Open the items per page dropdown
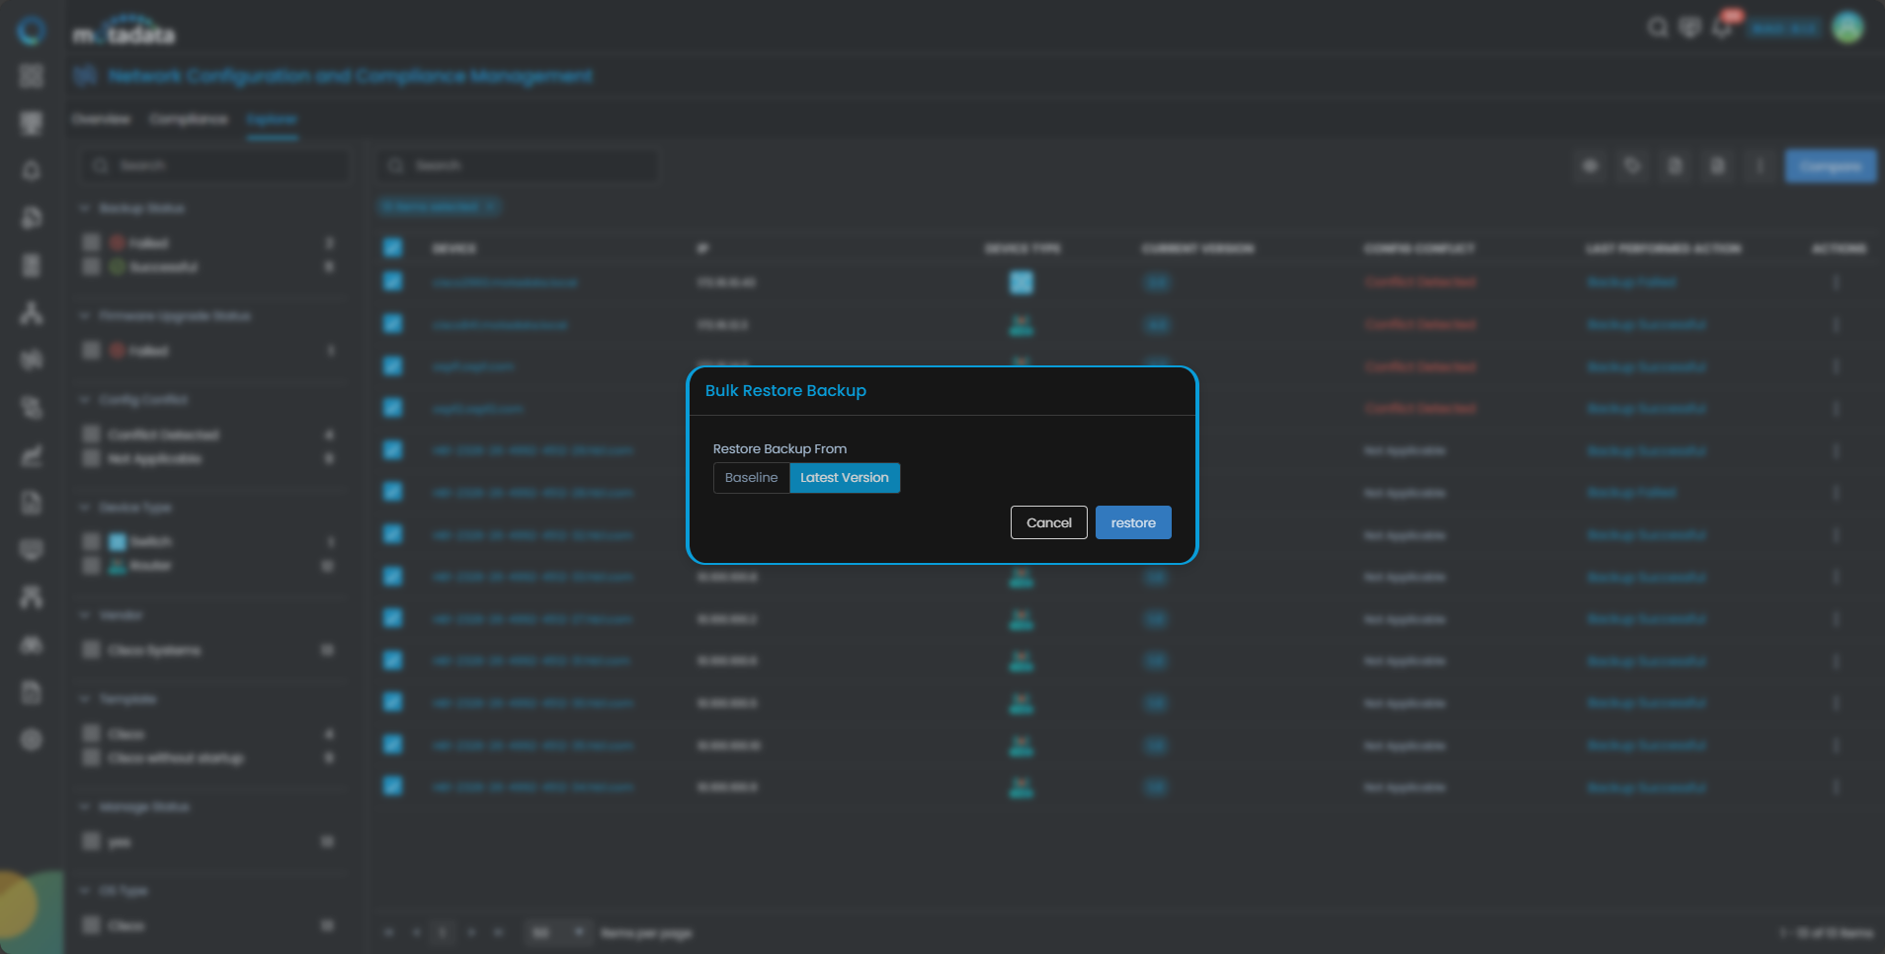 (x=557, y=932)
